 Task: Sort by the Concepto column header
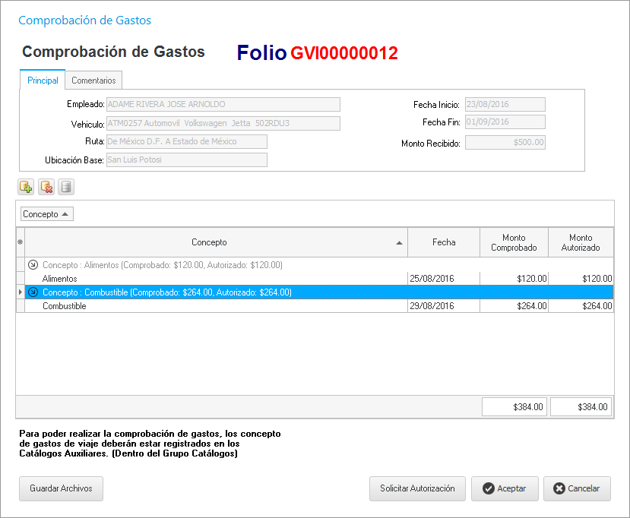coord(209,242)
